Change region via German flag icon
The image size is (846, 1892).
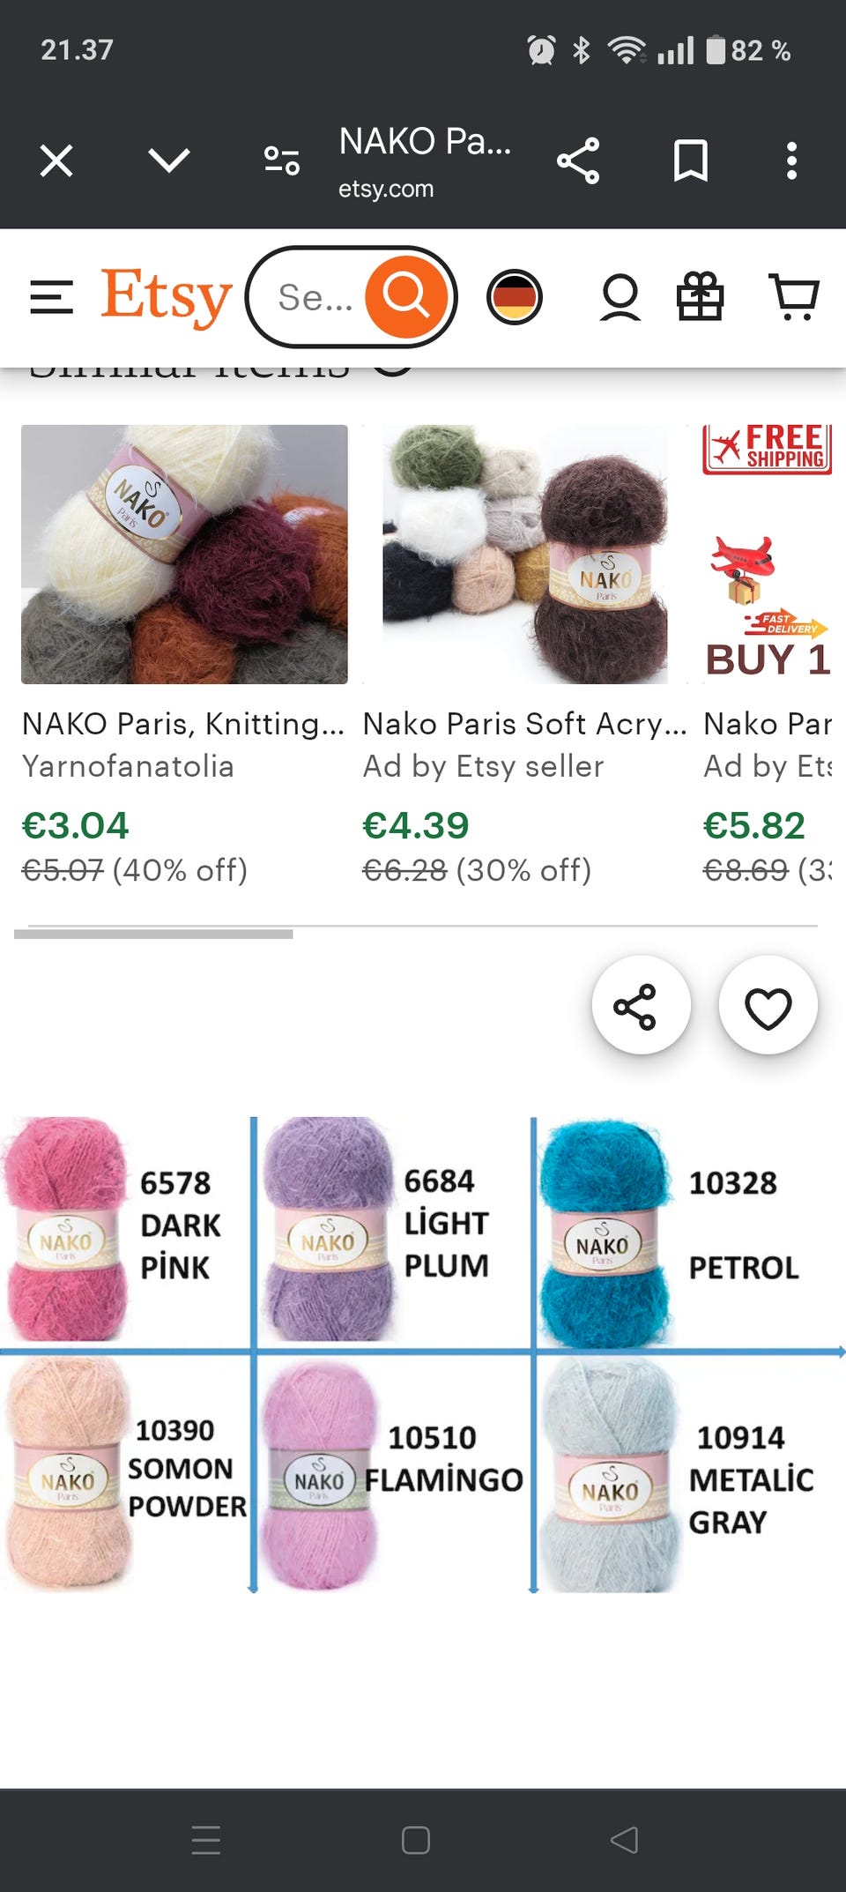[514, 297]
